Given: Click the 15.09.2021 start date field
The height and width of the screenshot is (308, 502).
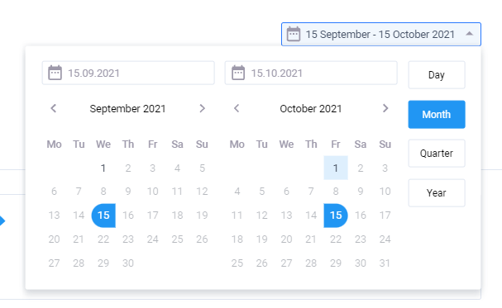Looking at the screenshot, I should 128,73.
